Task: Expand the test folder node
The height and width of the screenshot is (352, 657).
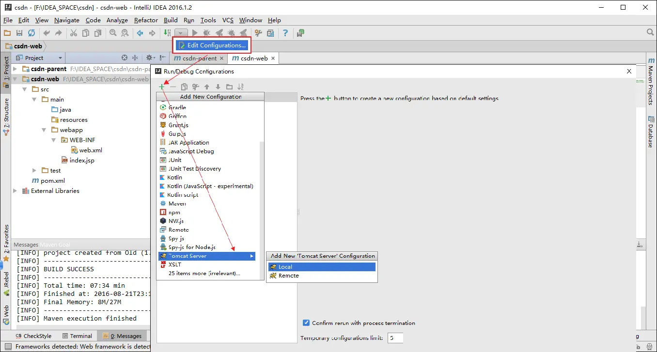Action: 34,171
